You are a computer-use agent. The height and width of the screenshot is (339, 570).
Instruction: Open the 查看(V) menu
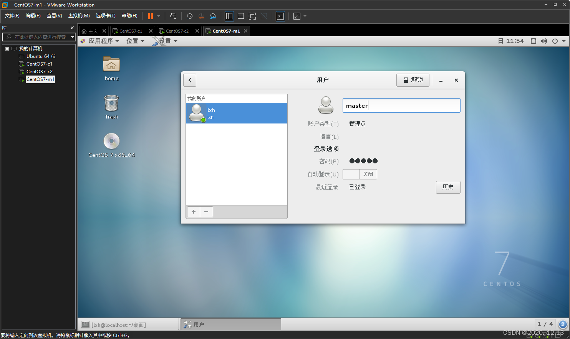54,16
